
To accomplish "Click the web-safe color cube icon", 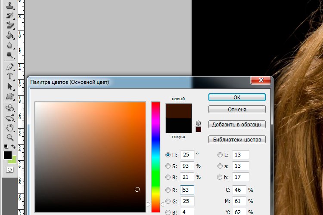I will pos(198,123).
